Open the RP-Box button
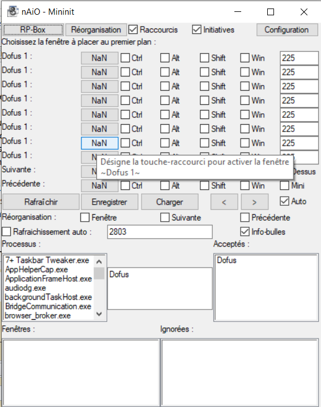This screenshot has width=321, height=407. pos(33,29)
